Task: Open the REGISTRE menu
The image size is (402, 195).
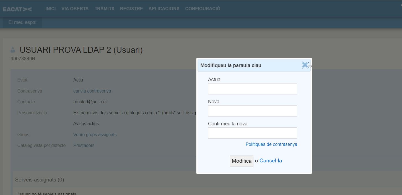Action: (x=131, y=9)
